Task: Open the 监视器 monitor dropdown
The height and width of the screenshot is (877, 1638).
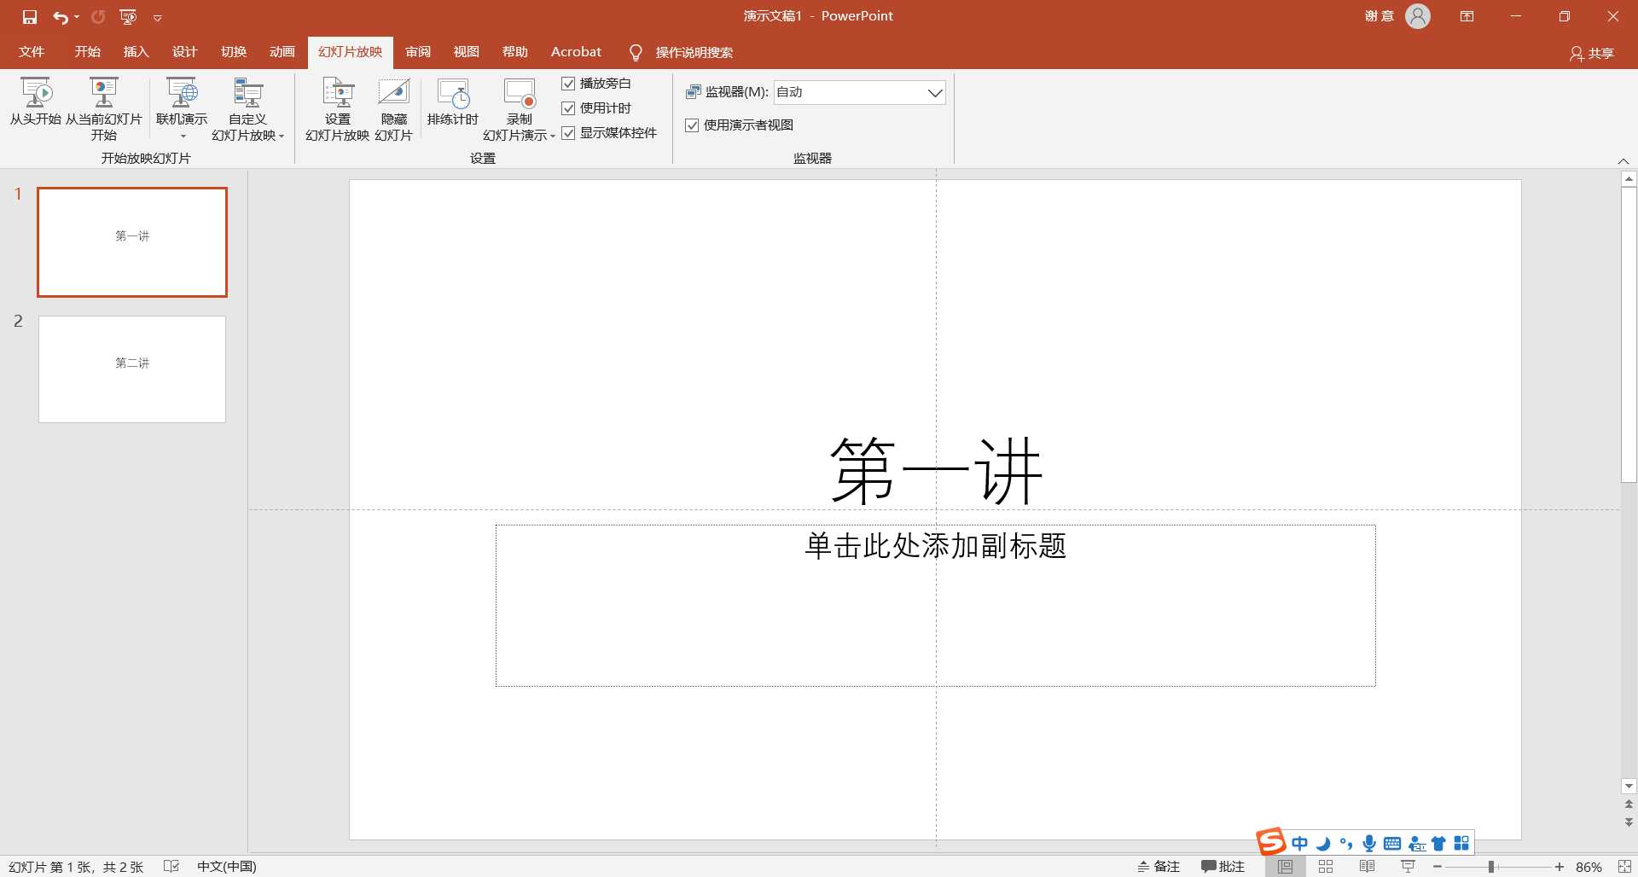Action: [935, 92]
